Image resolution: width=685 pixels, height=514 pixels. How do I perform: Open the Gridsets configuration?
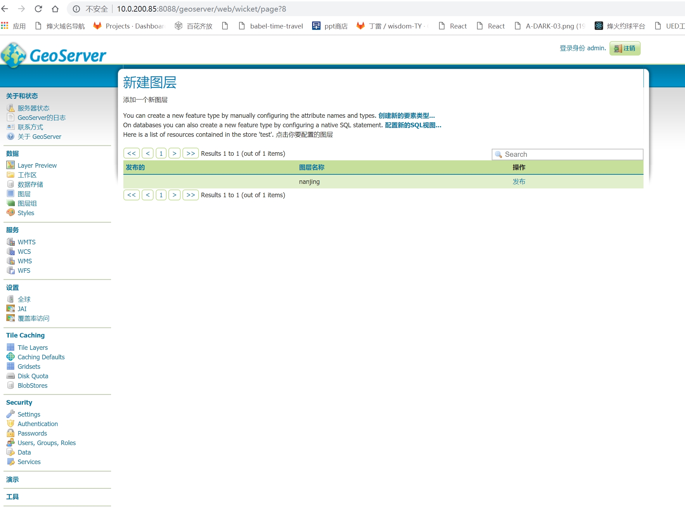click(x=29, y=366)
